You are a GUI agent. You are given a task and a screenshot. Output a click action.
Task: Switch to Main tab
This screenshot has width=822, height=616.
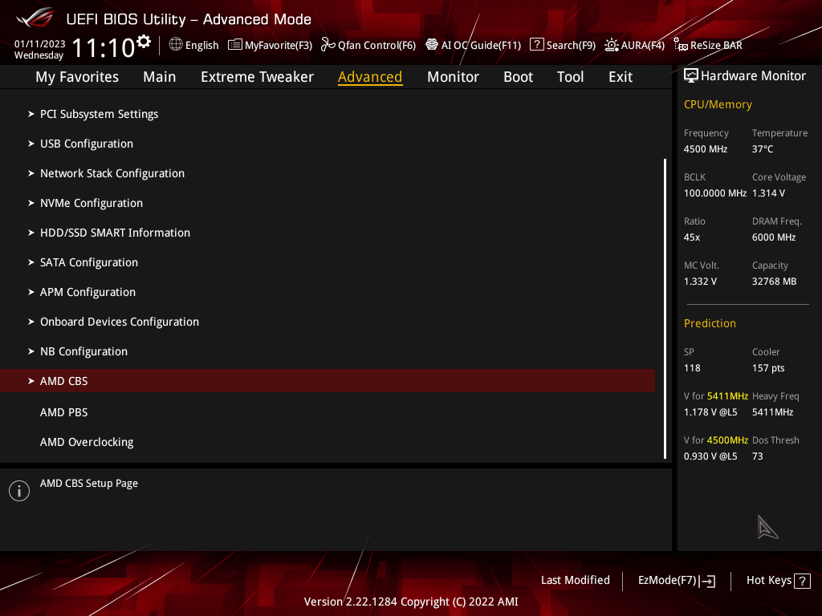pos(160,77)
